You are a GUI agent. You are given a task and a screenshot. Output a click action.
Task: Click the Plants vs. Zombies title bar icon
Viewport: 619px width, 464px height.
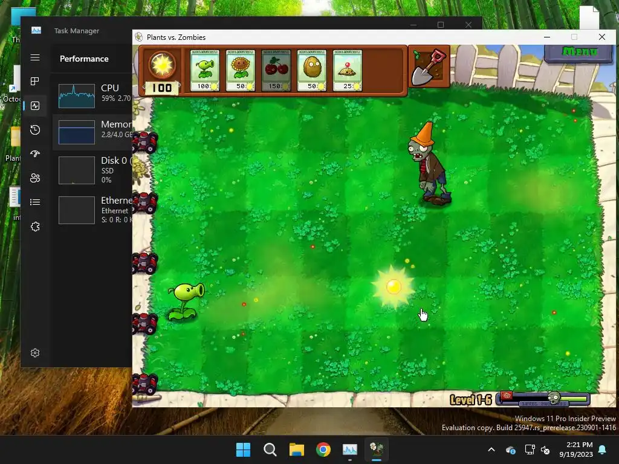138,37
